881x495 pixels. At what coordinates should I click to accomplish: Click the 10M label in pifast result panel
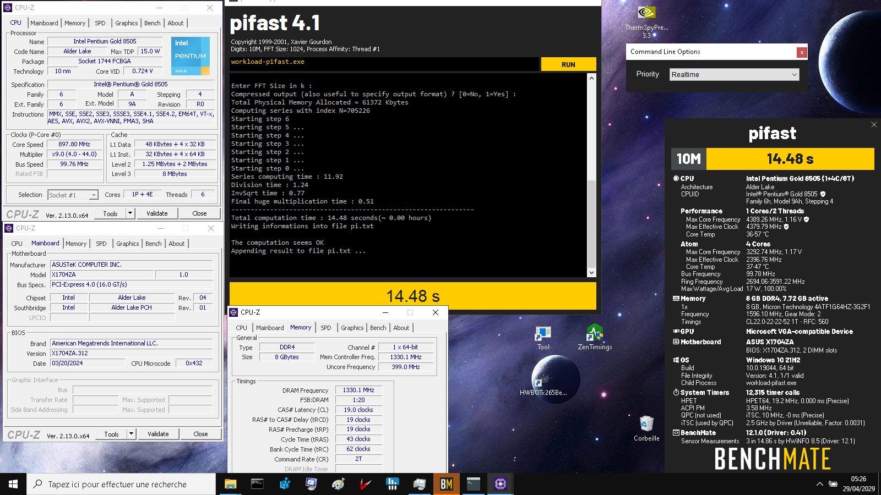pyautogui.click(x=688, y=159)
